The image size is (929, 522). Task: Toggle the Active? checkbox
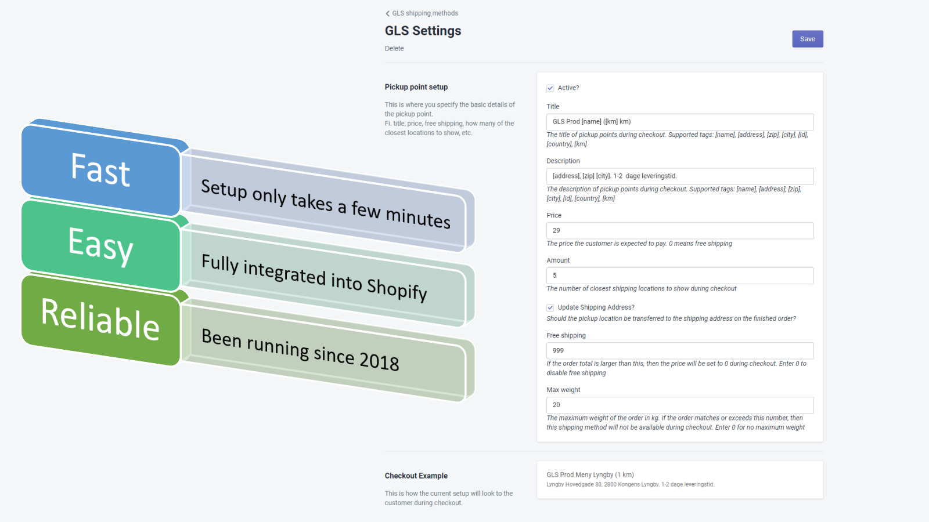tap(550, 88)
